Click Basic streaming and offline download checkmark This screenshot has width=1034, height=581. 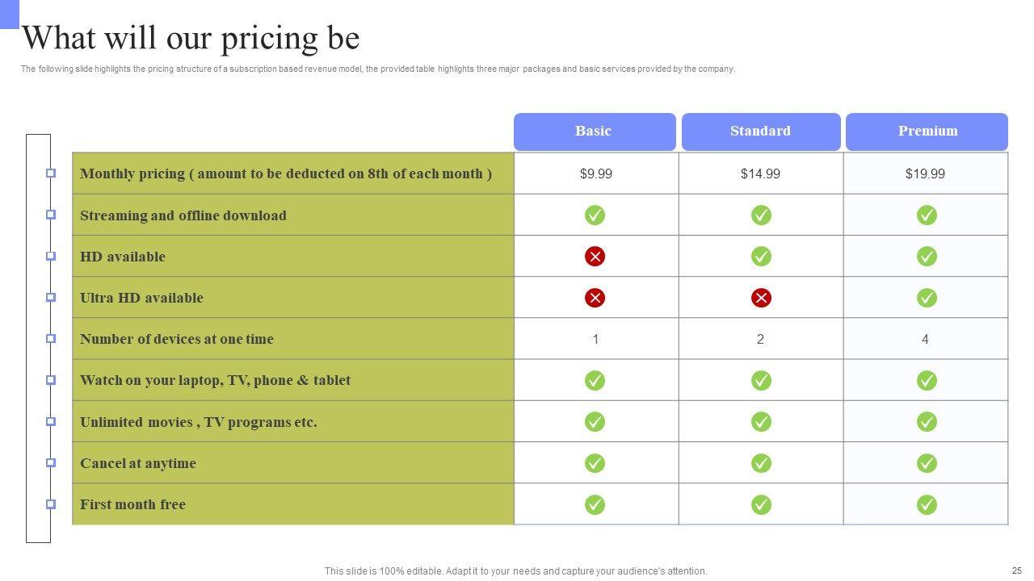(x=595, y=215)
